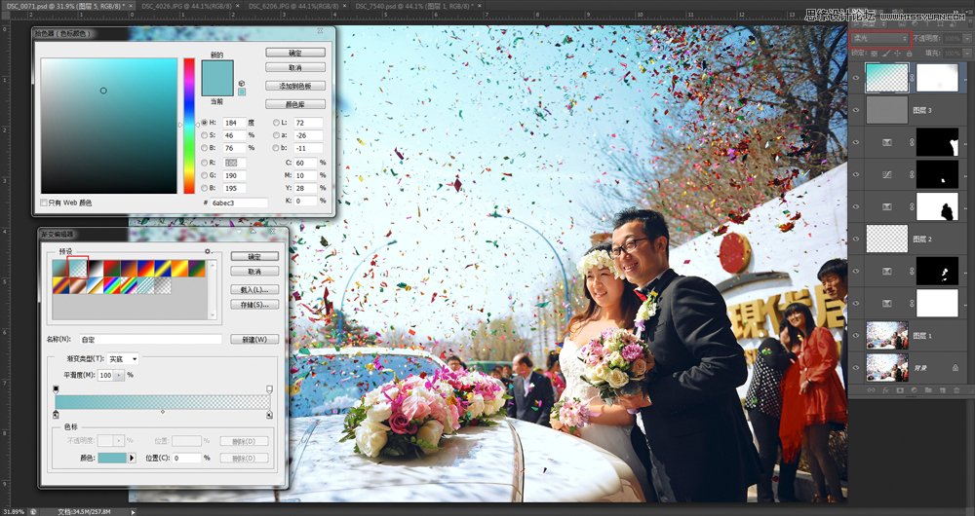
Task: Create new fill or adjustment layer icon
Action: coord(915,390)
